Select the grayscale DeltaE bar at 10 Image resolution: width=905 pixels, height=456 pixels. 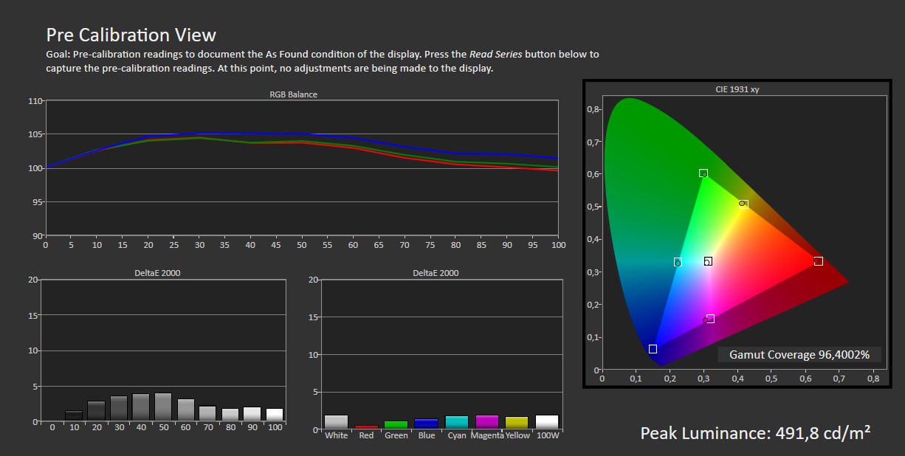coord(74,415)
